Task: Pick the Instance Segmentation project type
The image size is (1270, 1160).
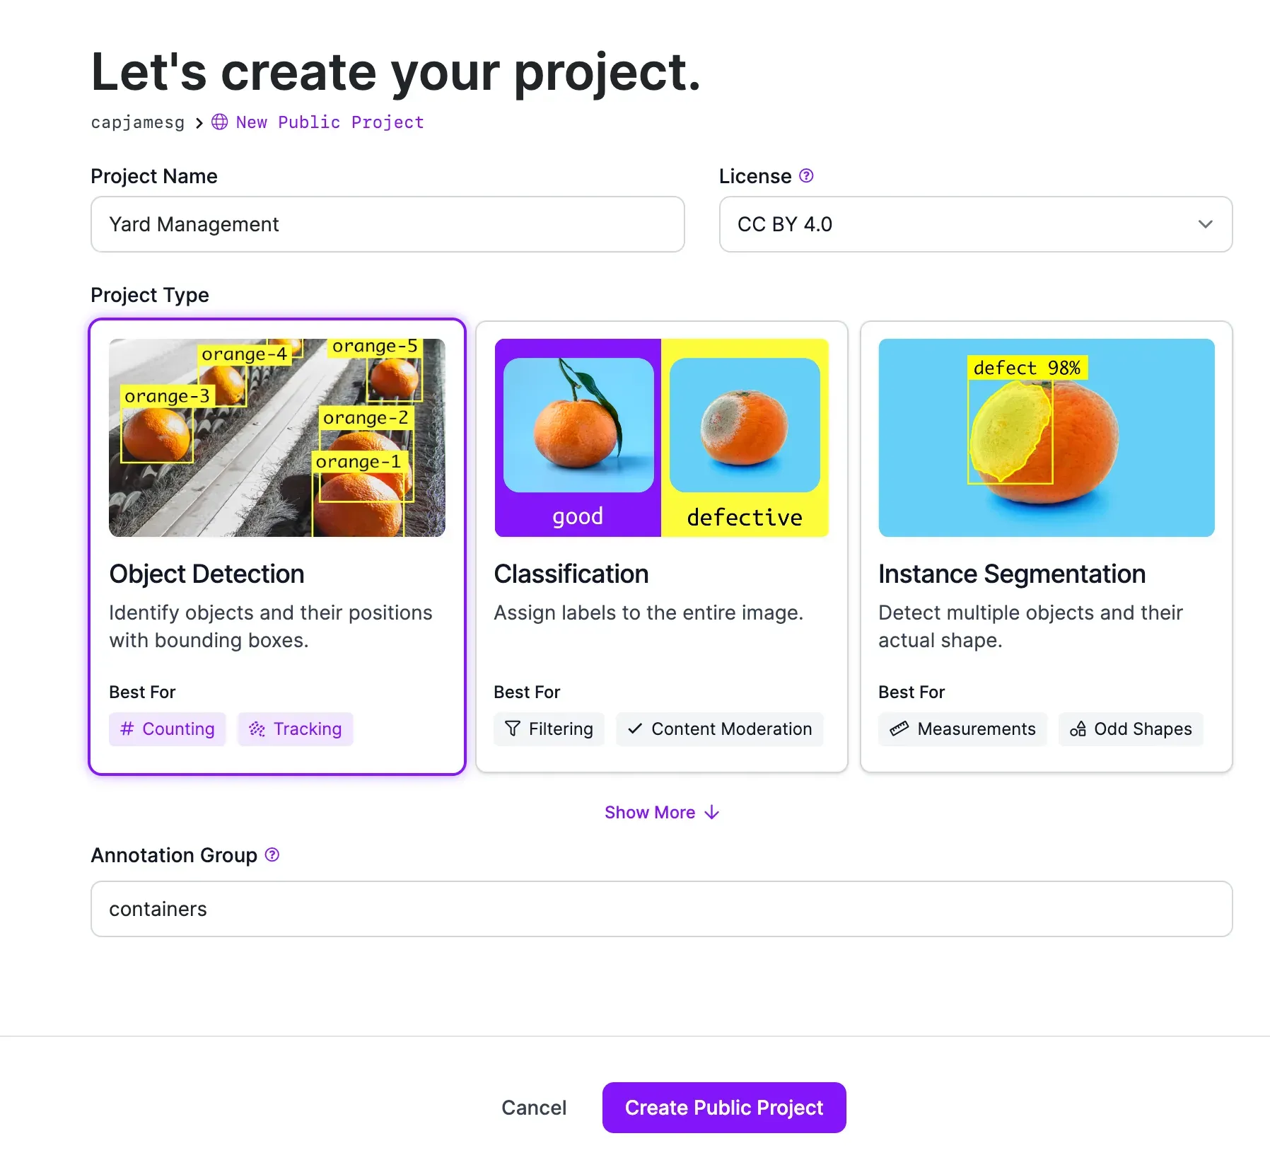Action: coord(1046,573)
